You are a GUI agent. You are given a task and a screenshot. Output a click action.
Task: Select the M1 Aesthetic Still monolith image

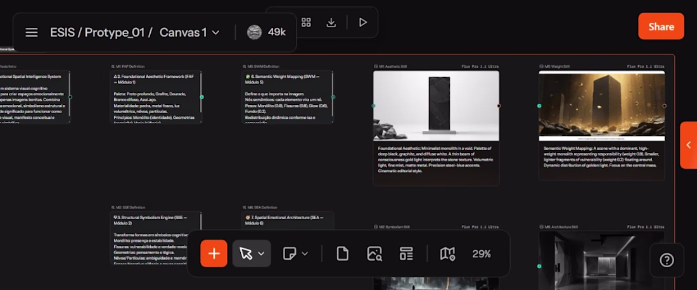(x=436, y=106)
